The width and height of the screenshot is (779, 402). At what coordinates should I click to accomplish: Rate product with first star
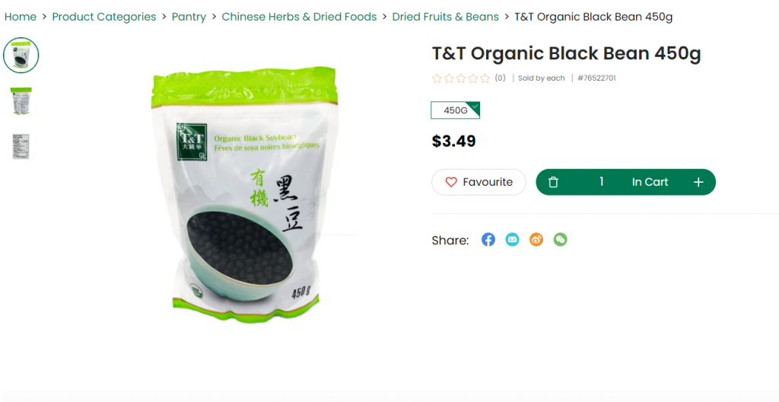click(437, 78)
